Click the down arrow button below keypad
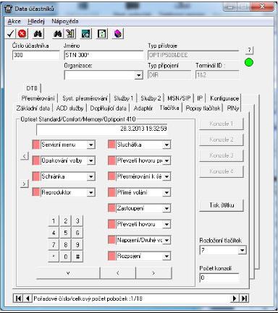This screenshot has height=313, width=278. coord(68,273)
